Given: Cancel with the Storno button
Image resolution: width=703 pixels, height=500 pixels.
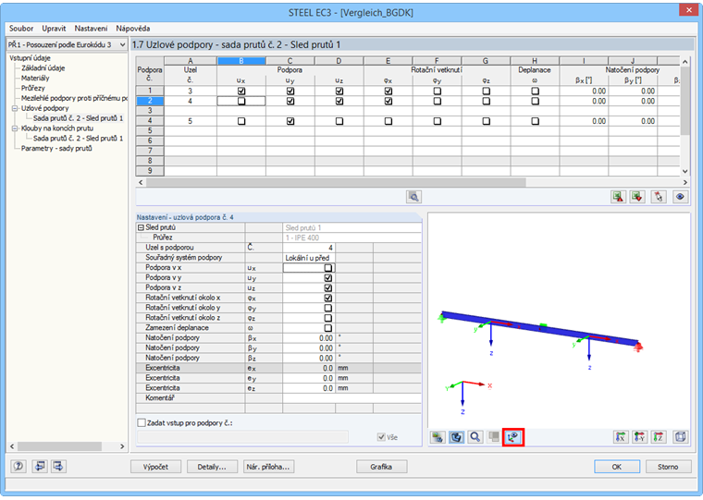Looking at the screenshot, I should click(x=668, y=467).
